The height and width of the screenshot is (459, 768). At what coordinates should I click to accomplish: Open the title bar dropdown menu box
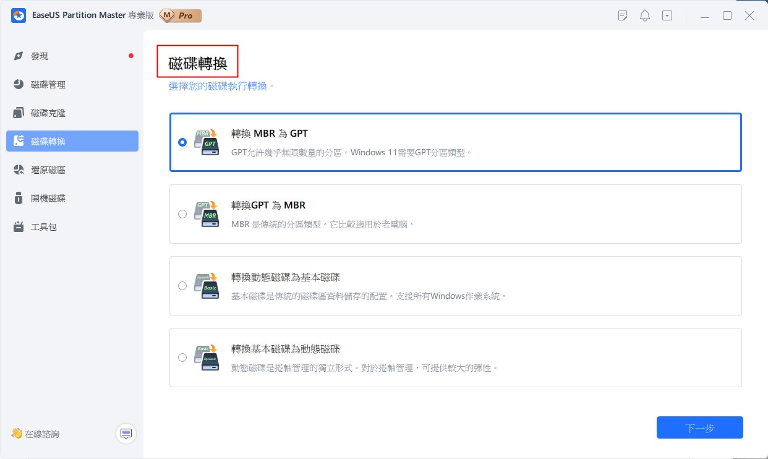click(x=667, y=15)
